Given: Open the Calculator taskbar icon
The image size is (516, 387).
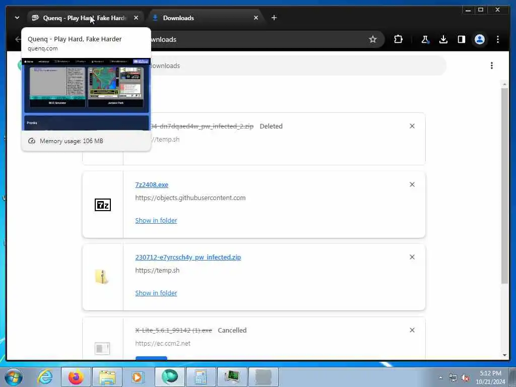Looking at the screenshot, I should click(201, 377).
